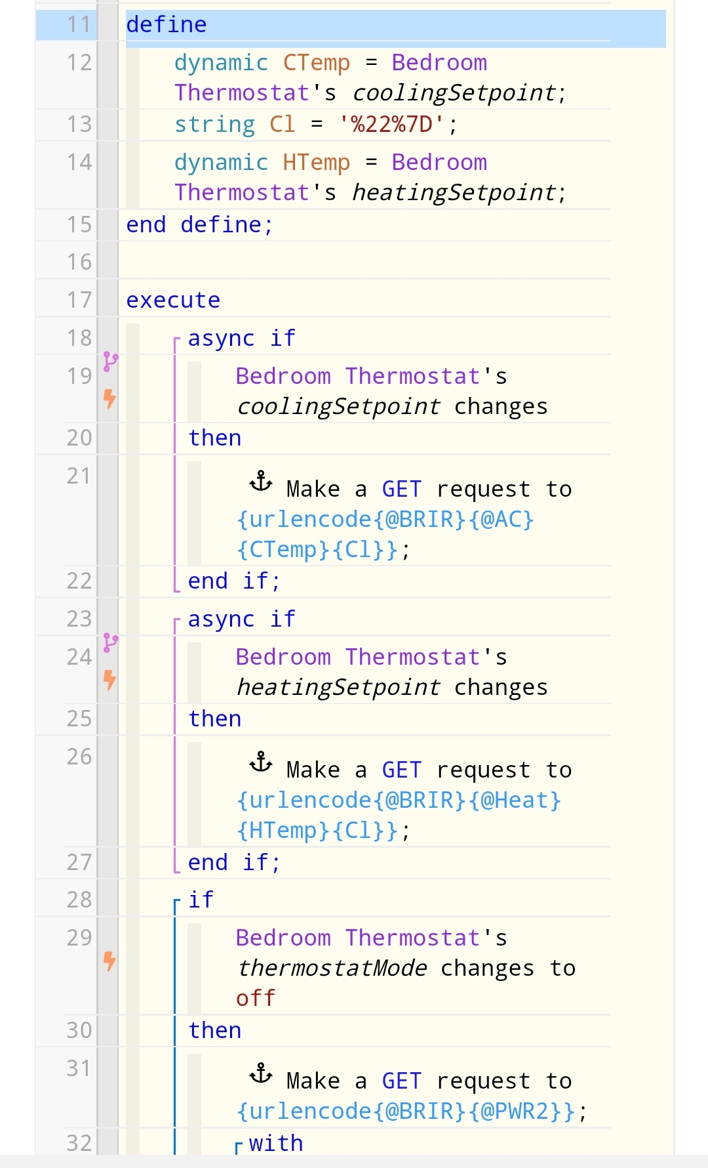Click the branch icon beside line 24
Image resolution: width=708 pixels, height=1168 pixels.
click(x=111, y=643)
